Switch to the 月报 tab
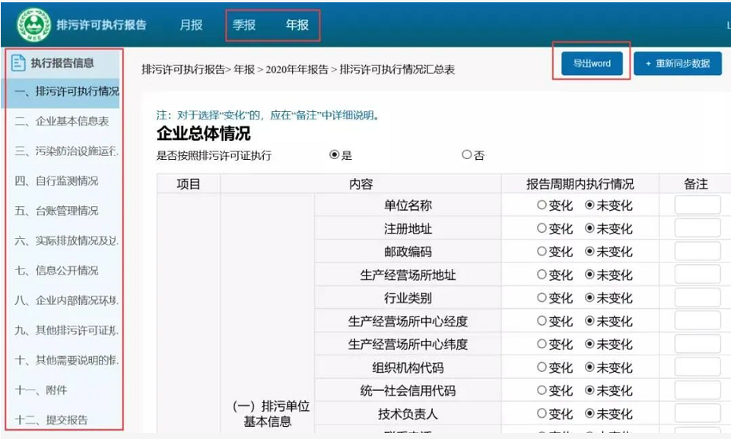The height and width of the screenshot is (439, 740). click(191, 25)
